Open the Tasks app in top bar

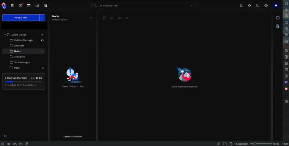click(45, 5)
